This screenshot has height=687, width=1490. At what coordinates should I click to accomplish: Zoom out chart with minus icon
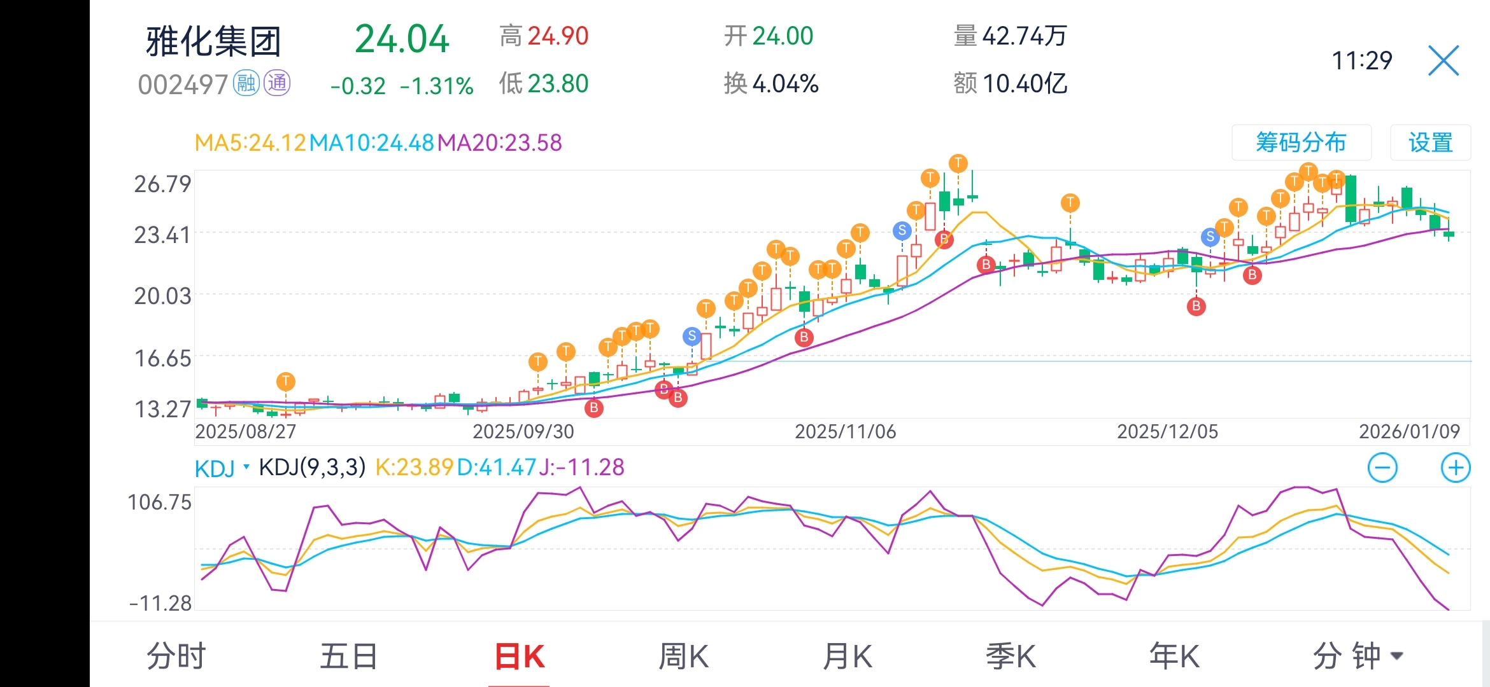1382,468
